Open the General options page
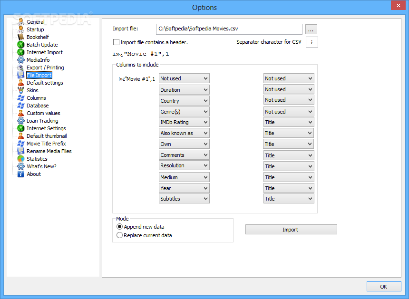The width and height of the screenshot is (409, 299). 36,22
